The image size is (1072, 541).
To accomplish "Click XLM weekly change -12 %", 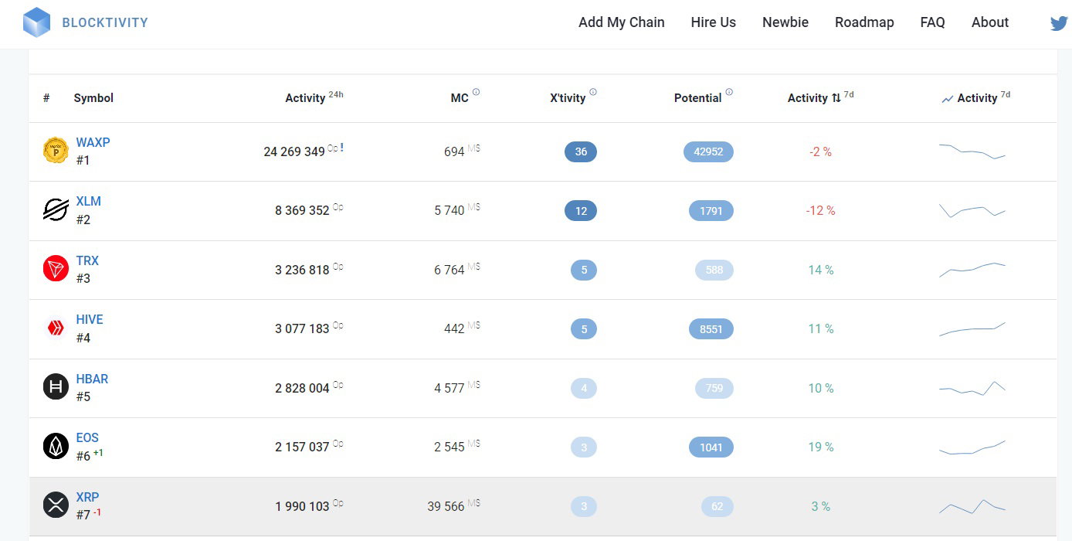I will tap(820, 210).
